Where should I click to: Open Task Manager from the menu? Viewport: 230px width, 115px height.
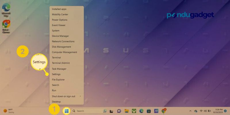tap(67, 69)
